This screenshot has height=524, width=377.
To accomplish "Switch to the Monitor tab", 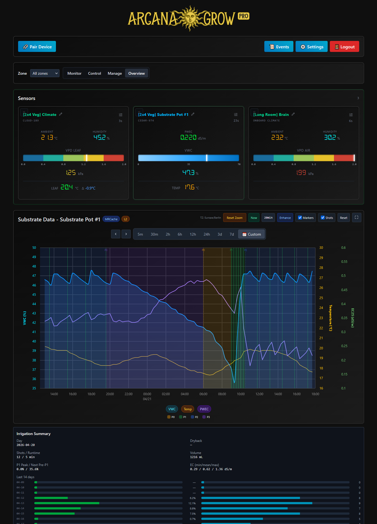I will [x=74, y=73].
